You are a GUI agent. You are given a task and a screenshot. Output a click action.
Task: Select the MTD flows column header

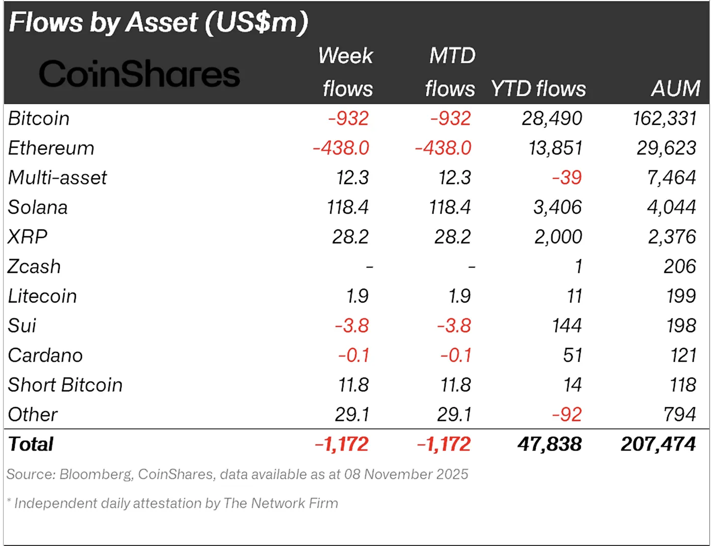(x=450, y=72)
